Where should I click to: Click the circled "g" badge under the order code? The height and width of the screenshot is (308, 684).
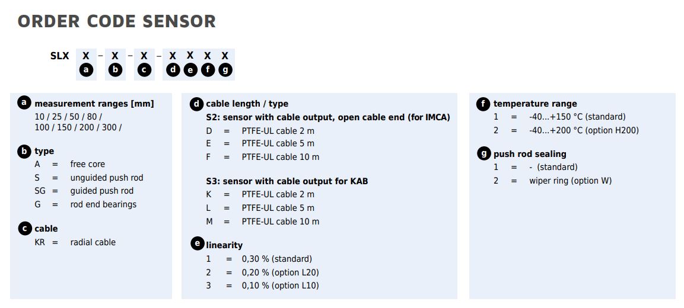pyautogui.click(x=225, y=70)
